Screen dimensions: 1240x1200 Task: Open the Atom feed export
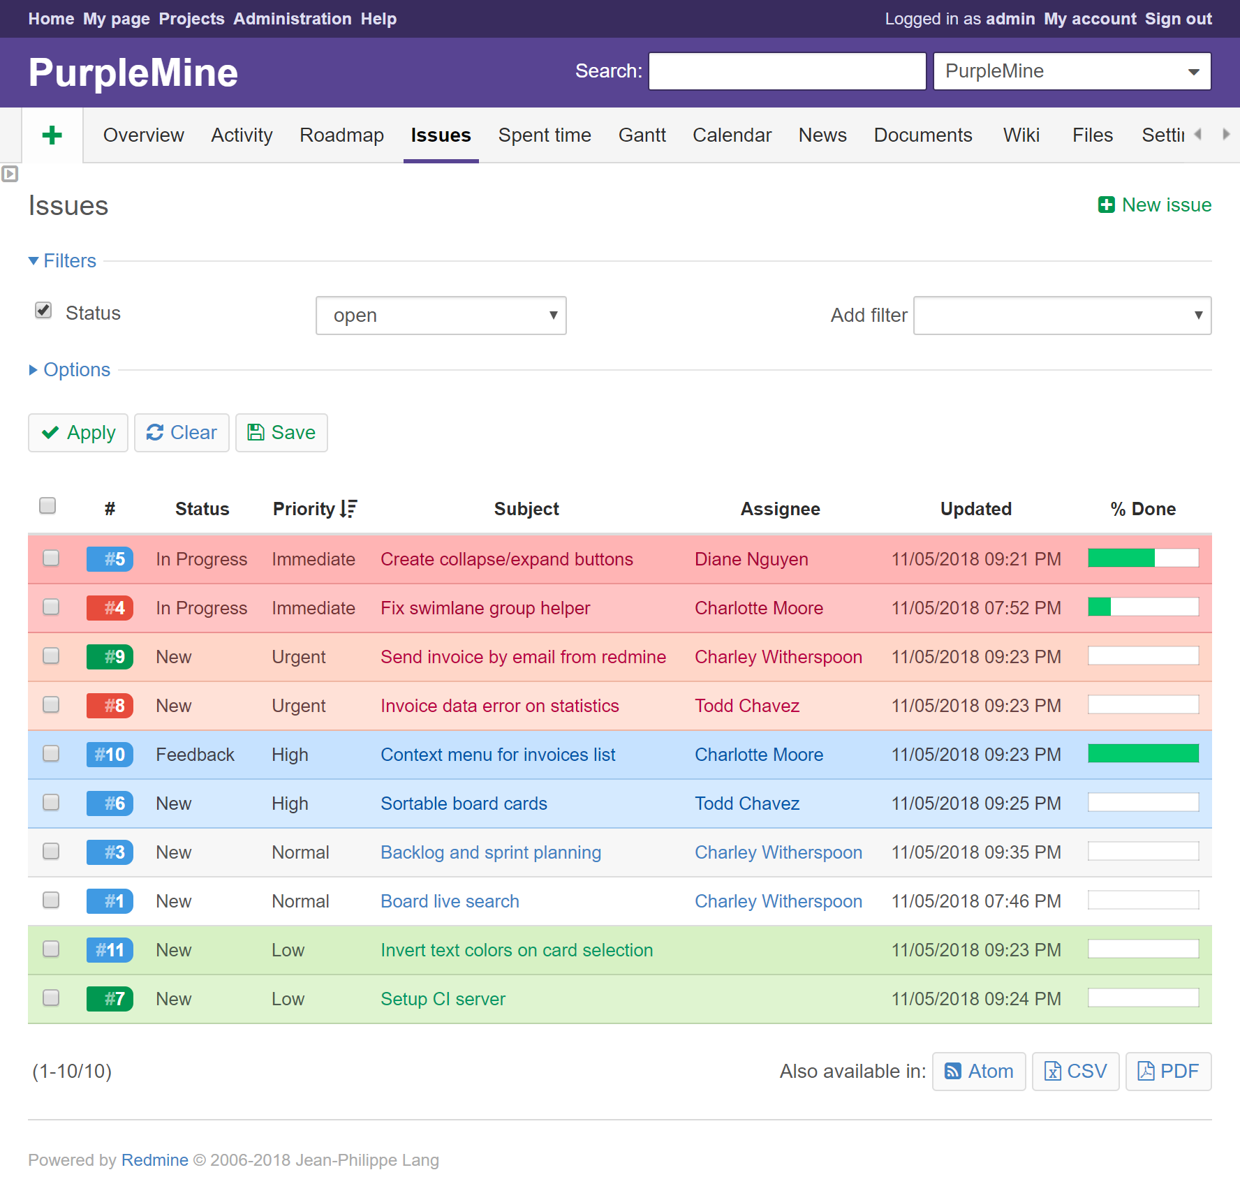[978, 1071]
